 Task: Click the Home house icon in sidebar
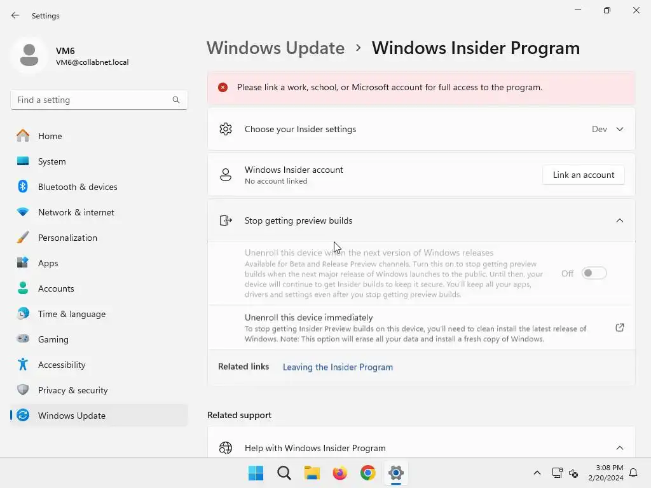point(23,136)
